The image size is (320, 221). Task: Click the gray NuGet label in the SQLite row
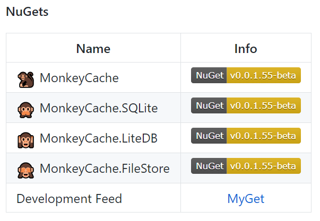click(x=209, y=105)
